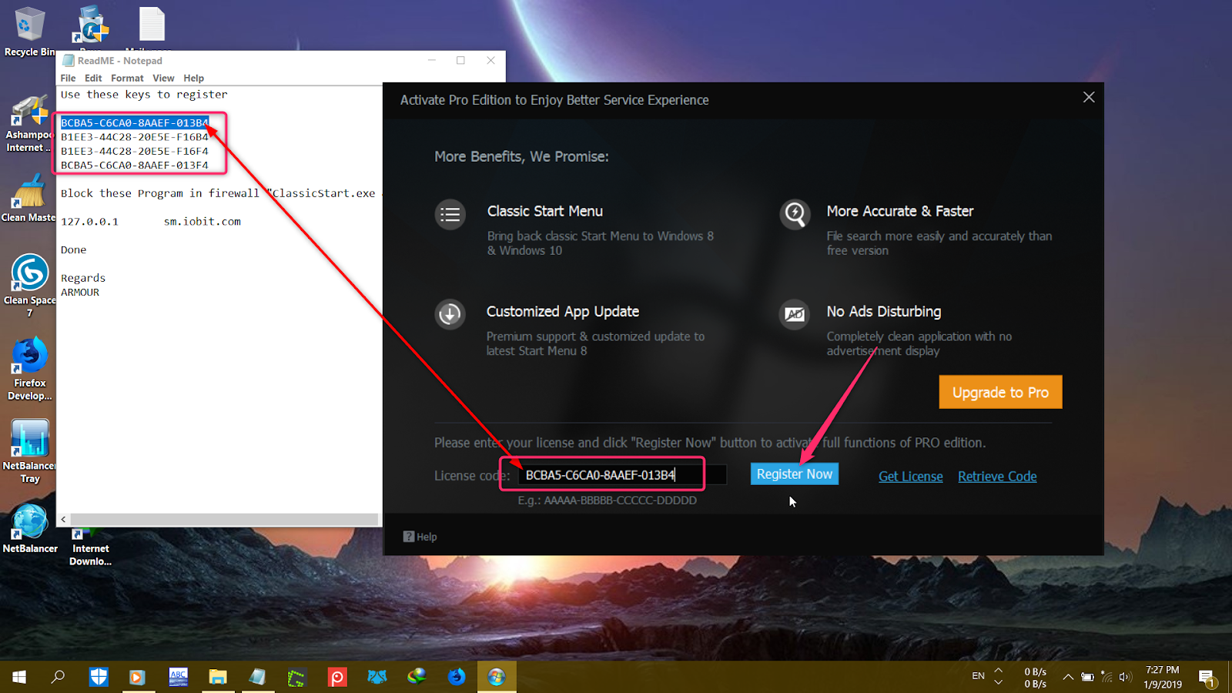1232x693 pixels.
Task: Select the NetBalancer globe desktop icon
Action: click(x=30, y=529)
